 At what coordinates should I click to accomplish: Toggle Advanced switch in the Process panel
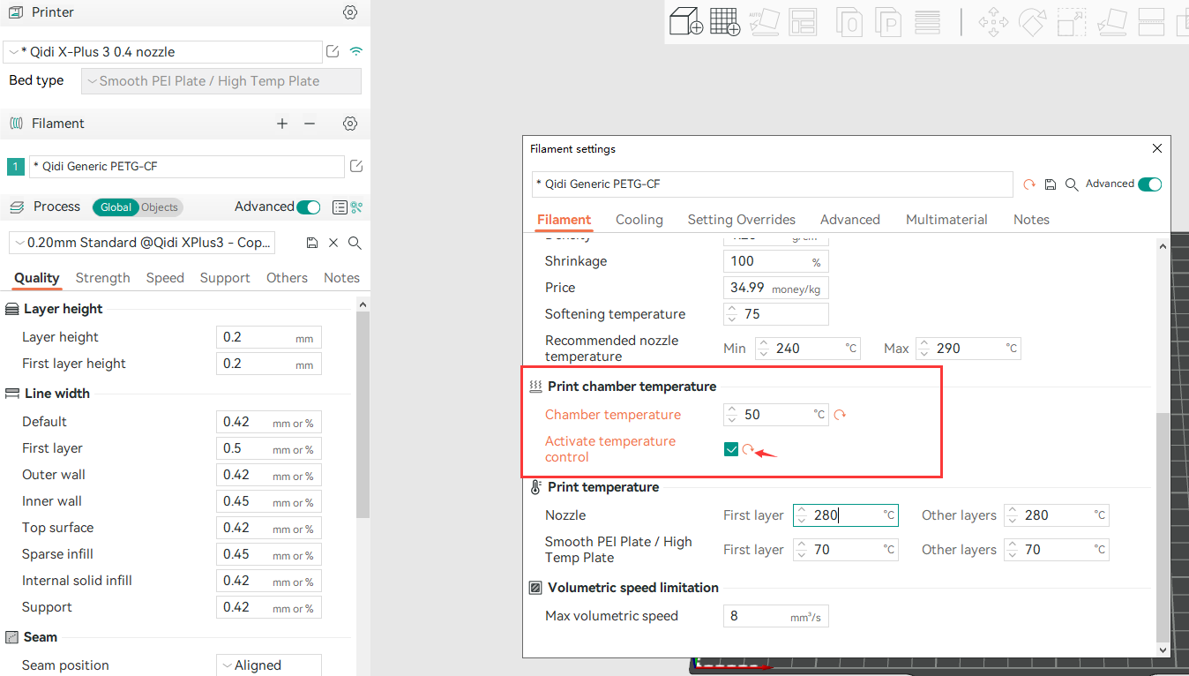coord(309,207)
